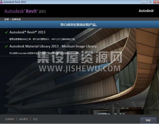159x124 pixels.
Task: Click the Autodesk Revit 2013 header logo
Action: click(x=25, y=11)
